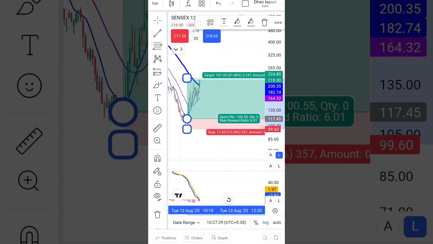433x244 pixels.
Task: Open the Depth tab
Action: point(220,238)
